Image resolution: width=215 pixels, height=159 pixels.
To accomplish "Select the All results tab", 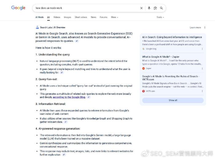I will coord(49,17).
